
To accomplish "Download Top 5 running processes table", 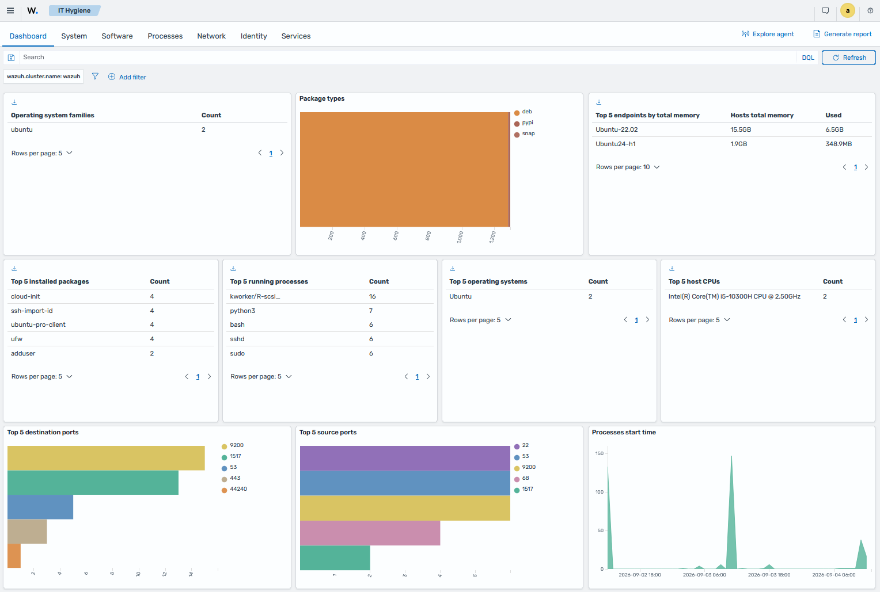I will click(233, 268).
